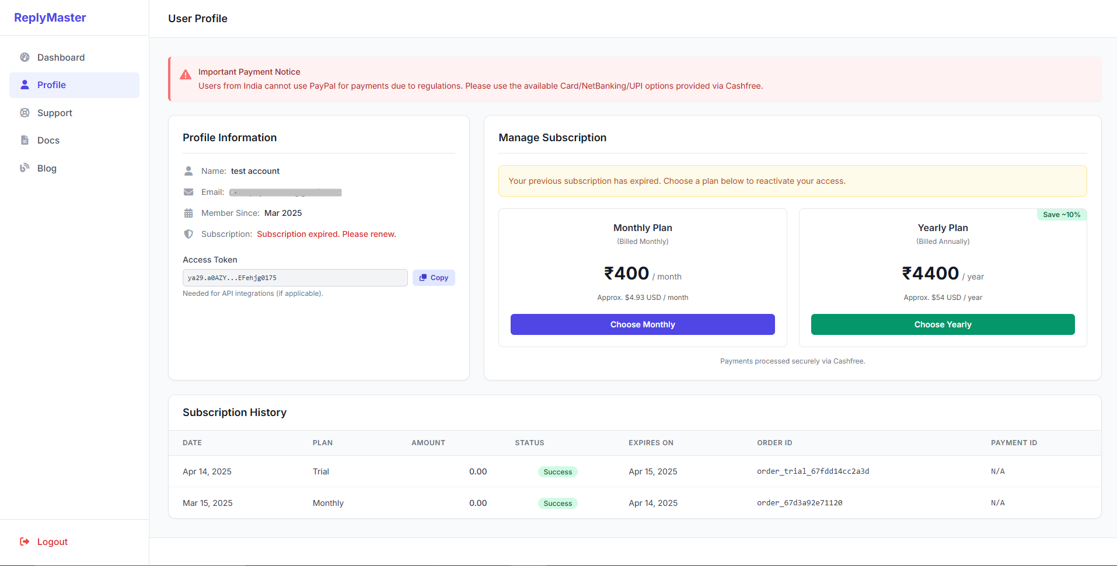
Task: Click the Mar 15, 2025 date cell
Action: coord(208,503)
